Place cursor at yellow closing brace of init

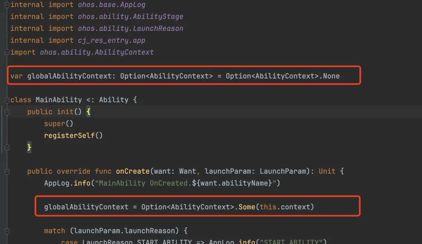(29, 148)
